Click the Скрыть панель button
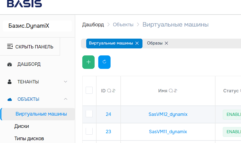The height and width of the screenshot is (143, 241). click(x=30, y=46)
